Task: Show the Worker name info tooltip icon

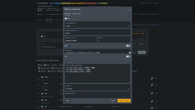Action: 77,38
